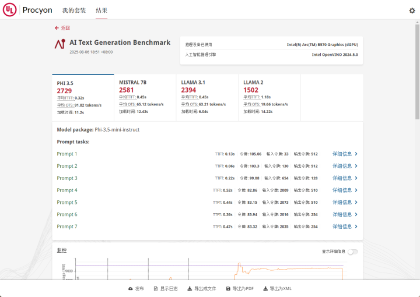Screen dimensions: 420x297
Task: Open the 我的套装 tab
Action: click(x=74, y=10)
